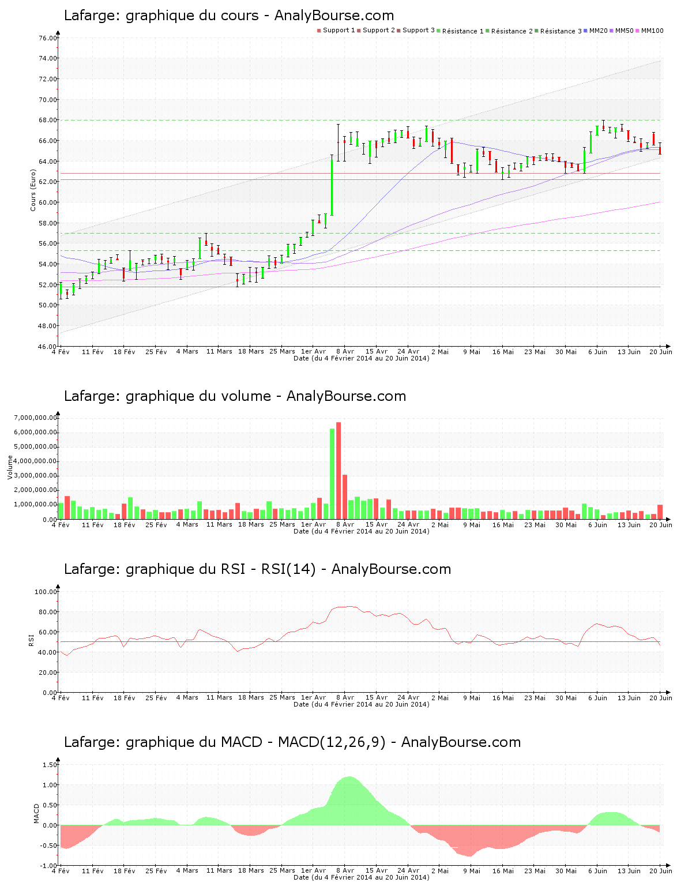Screen dimensions: 692x894
Task: Click the Support 2 legend entry
Action: pyautogui.click(x=376, y=31)
